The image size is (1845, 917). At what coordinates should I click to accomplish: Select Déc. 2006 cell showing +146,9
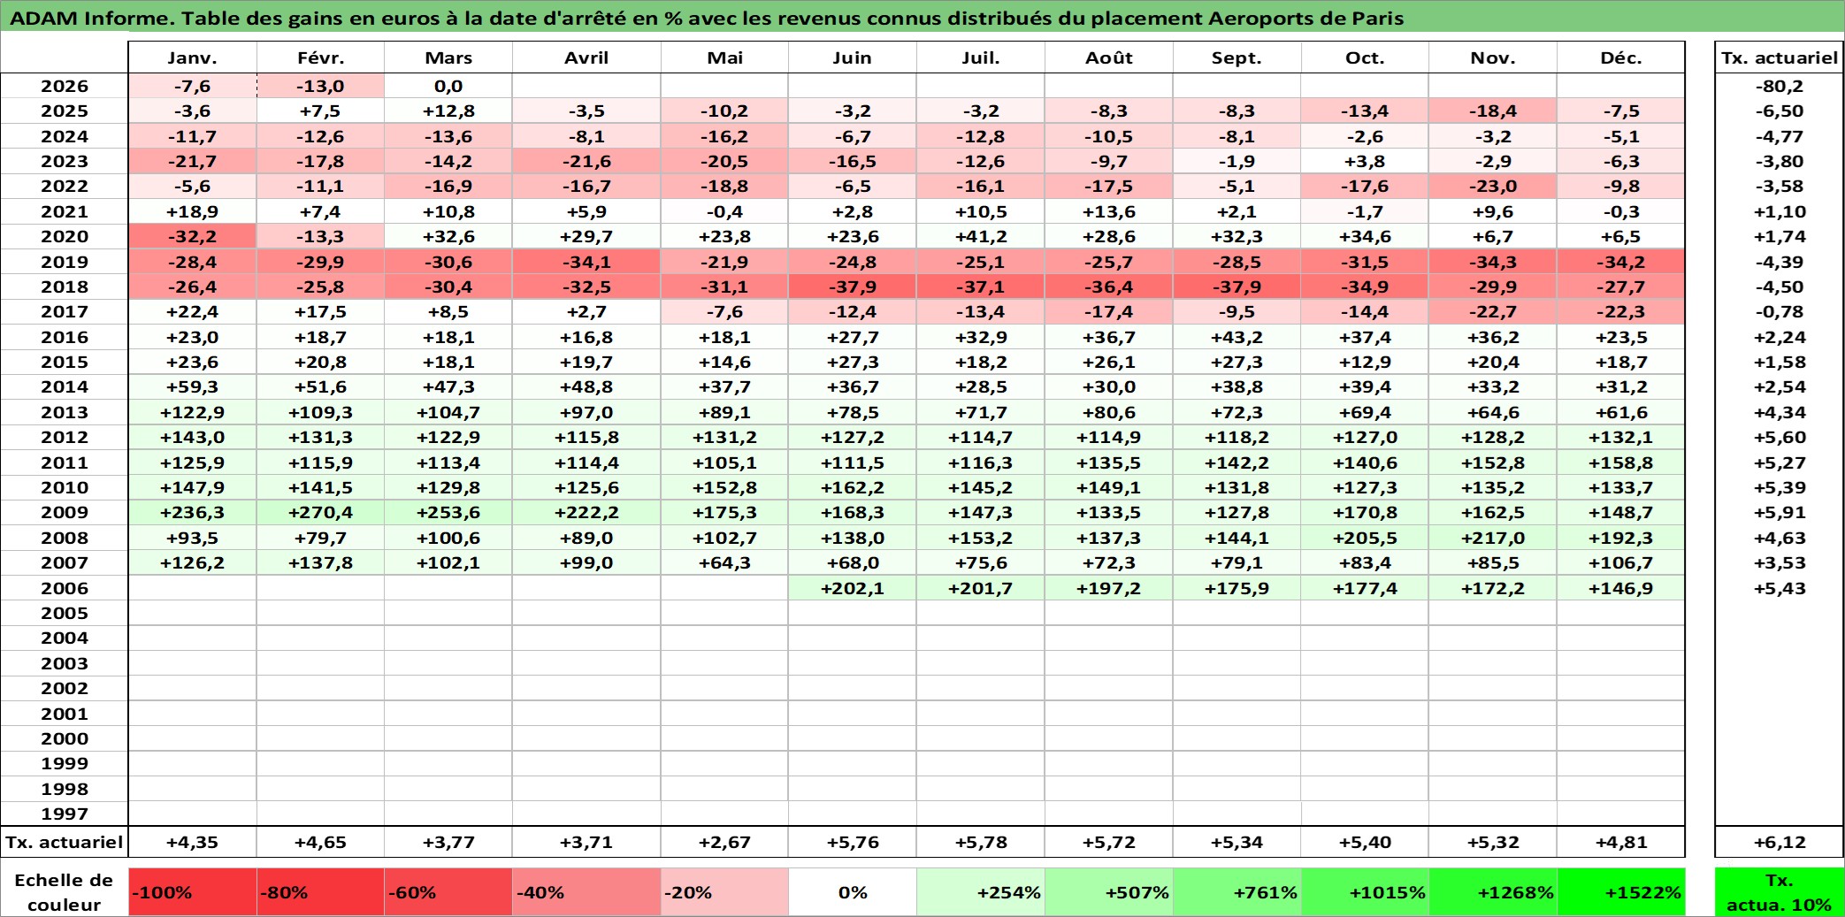coord(1621,588)
